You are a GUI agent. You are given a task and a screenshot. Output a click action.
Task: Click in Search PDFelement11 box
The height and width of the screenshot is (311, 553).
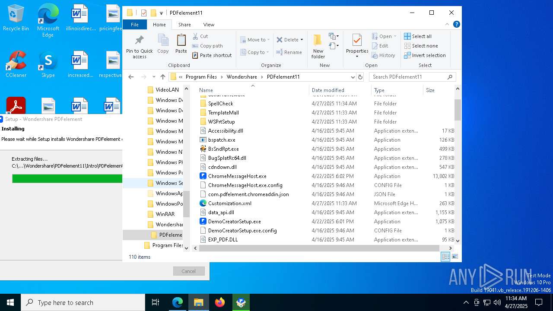pos(413,77)
